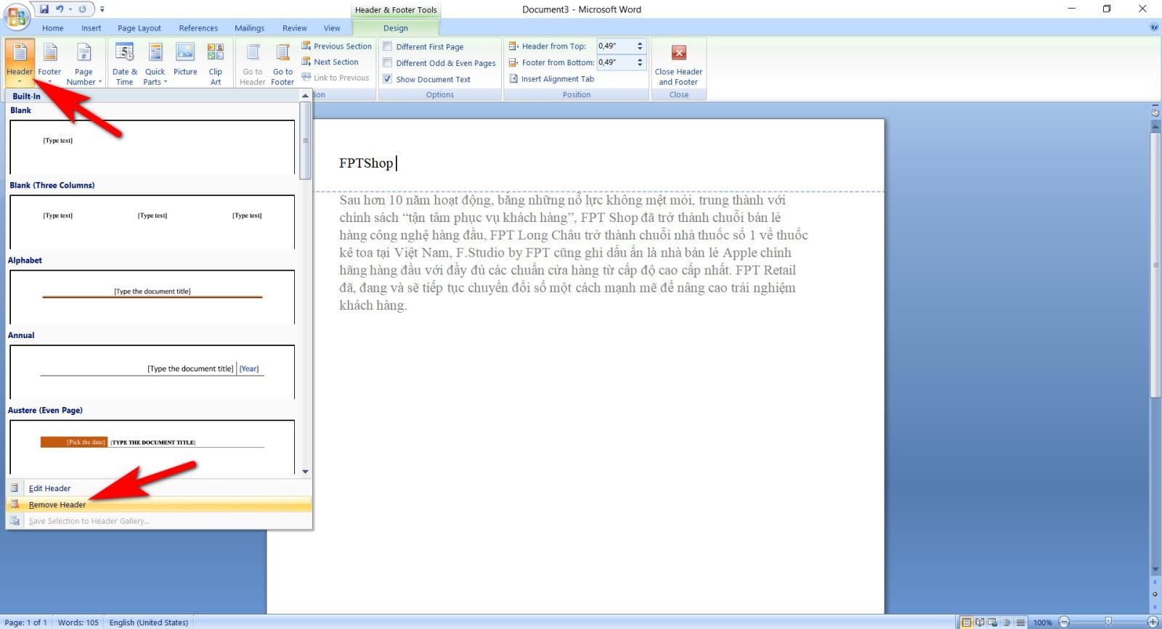Choose the Blank header template
1162x629 pixels.
152,147
